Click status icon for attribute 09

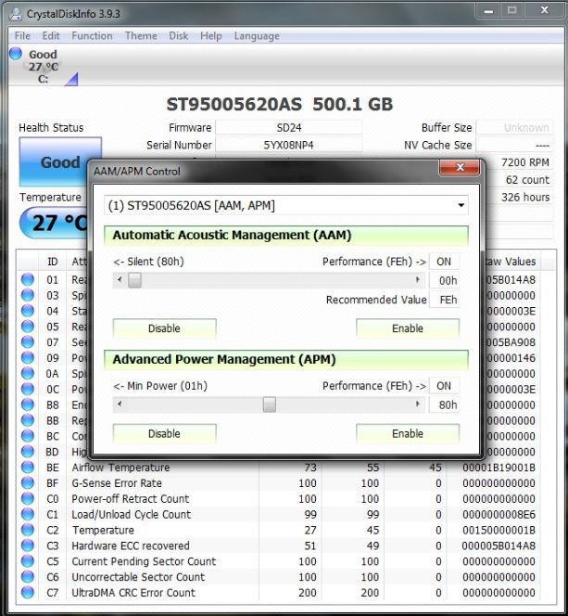click(x=28, y=358)
